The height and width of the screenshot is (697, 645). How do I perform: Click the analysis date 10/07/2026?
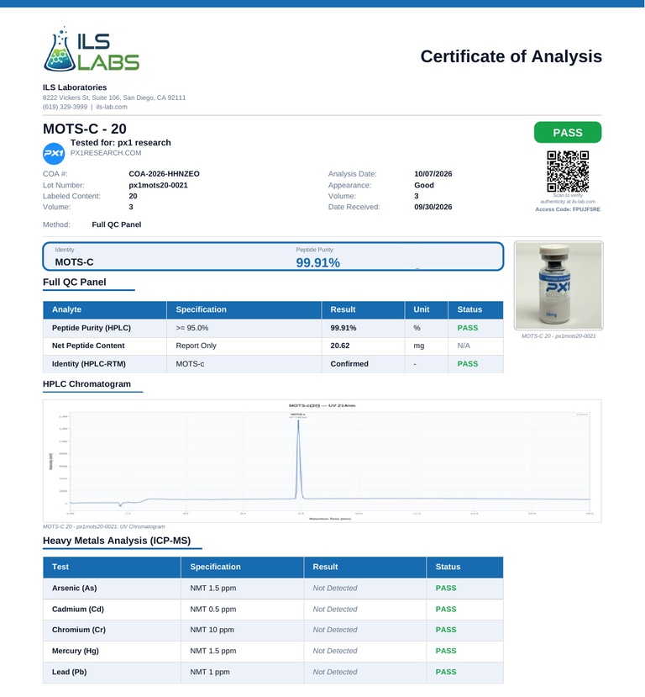433,174
